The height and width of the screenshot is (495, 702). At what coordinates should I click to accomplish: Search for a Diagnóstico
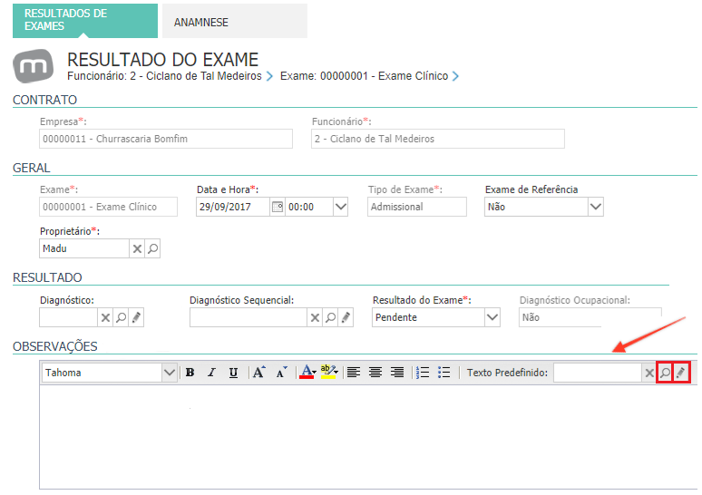click(121, 317)
